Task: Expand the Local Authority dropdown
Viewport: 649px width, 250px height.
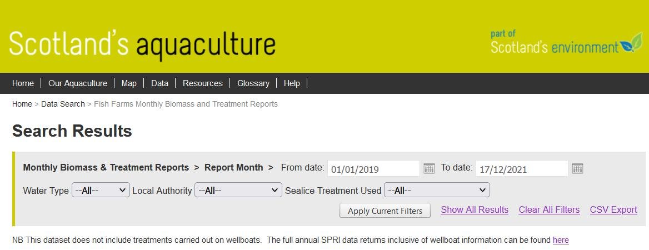Action: [238, 190]
